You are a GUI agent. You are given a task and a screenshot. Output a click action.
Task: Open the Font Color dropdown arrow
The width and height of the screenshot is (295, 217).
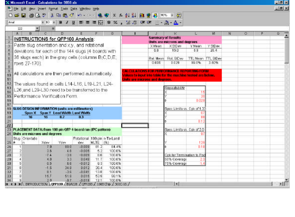click(180, 23)
